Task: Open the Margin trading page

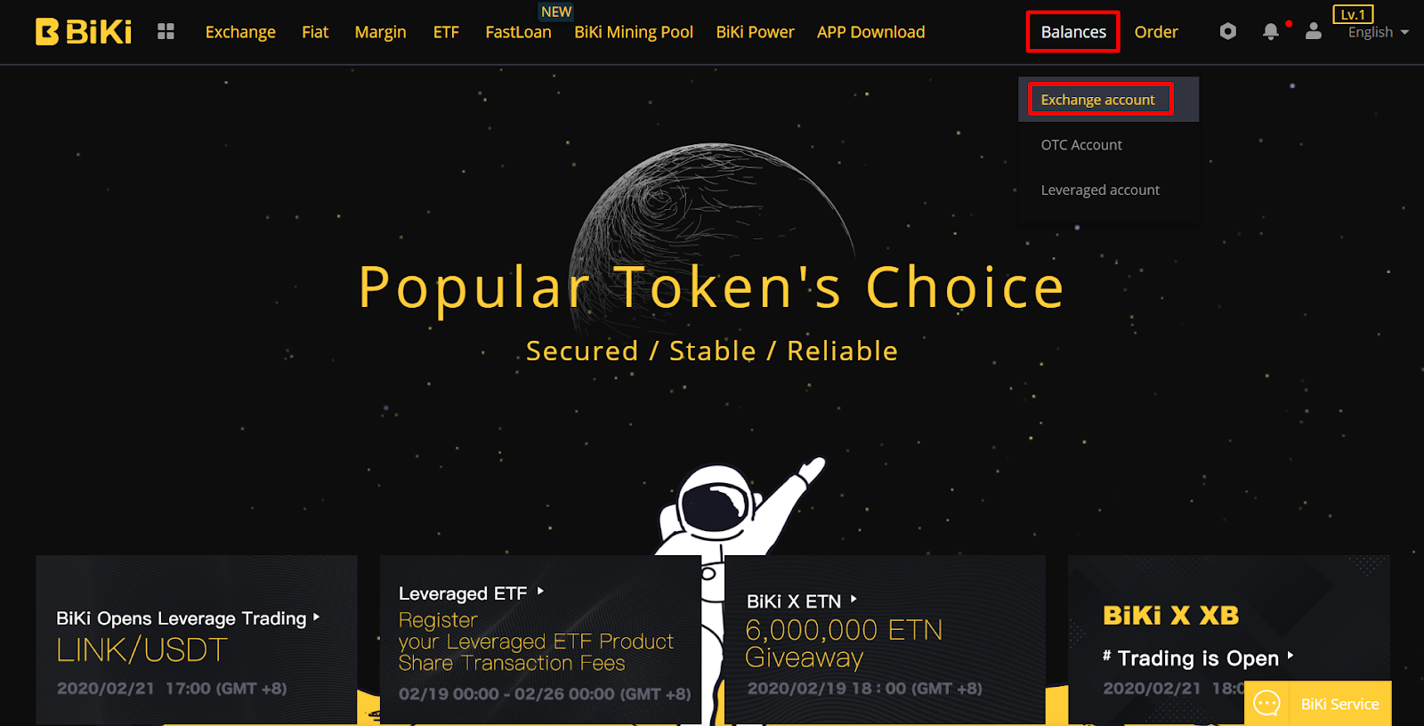Action: click(x=380, y=32)
